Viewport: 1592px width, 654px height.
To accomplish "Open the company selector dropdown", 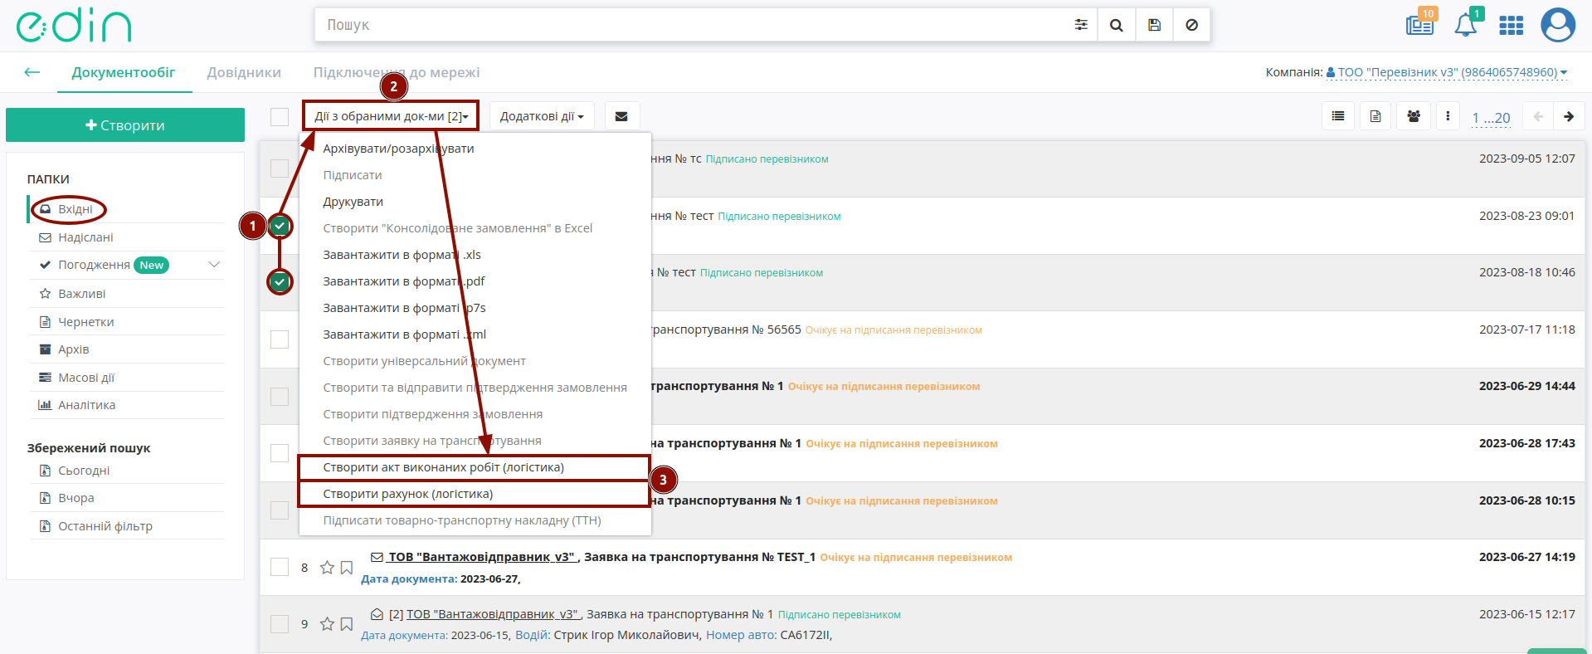I will pyautogui.click(x=1447, y=72).
